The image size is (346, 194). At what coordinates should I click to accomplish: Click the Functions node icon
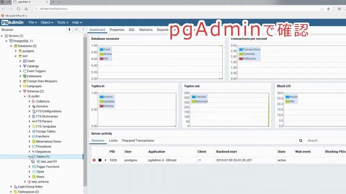pos(34,136)
